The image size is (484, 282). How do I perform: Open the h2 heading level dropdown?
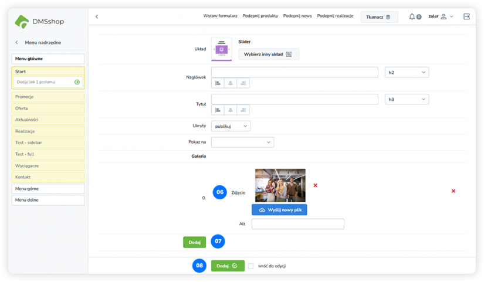[x=407, y=72]
